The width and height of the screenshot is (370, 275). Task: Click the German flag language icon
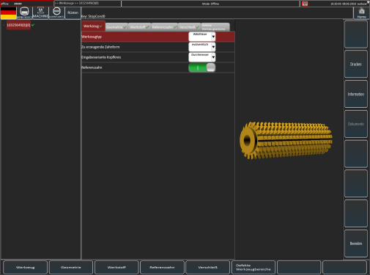pyautogui.click(x=8, y=13)
